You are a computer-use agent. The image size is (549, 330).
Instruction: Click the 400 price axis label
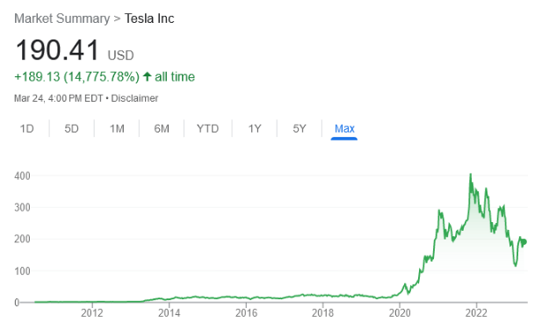point(23,176)
